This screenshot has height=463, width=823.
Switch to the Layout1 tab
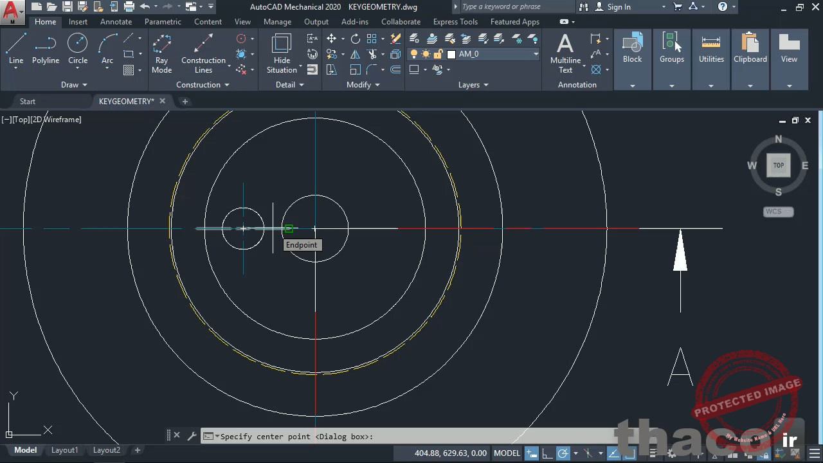click(x=64, y=450)
